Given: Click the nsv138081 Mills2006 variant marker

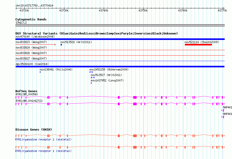Looking at the screenshot, I should click(x=40, y=72).
